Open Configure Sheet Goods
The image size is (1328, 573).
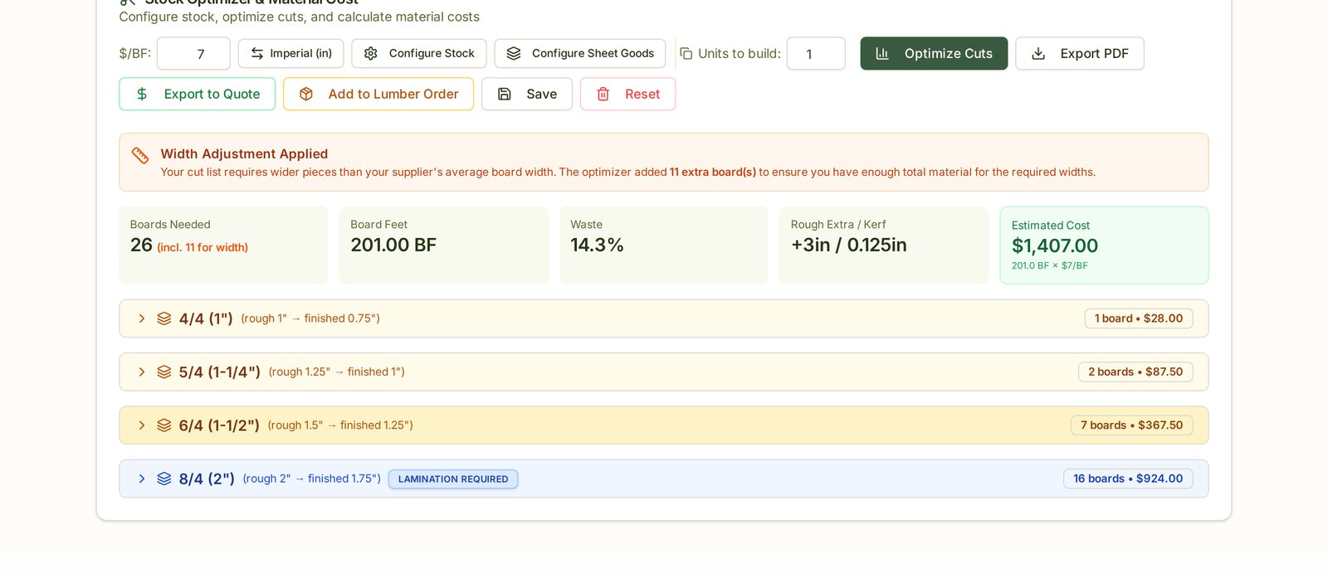click(x=580, y=53)
